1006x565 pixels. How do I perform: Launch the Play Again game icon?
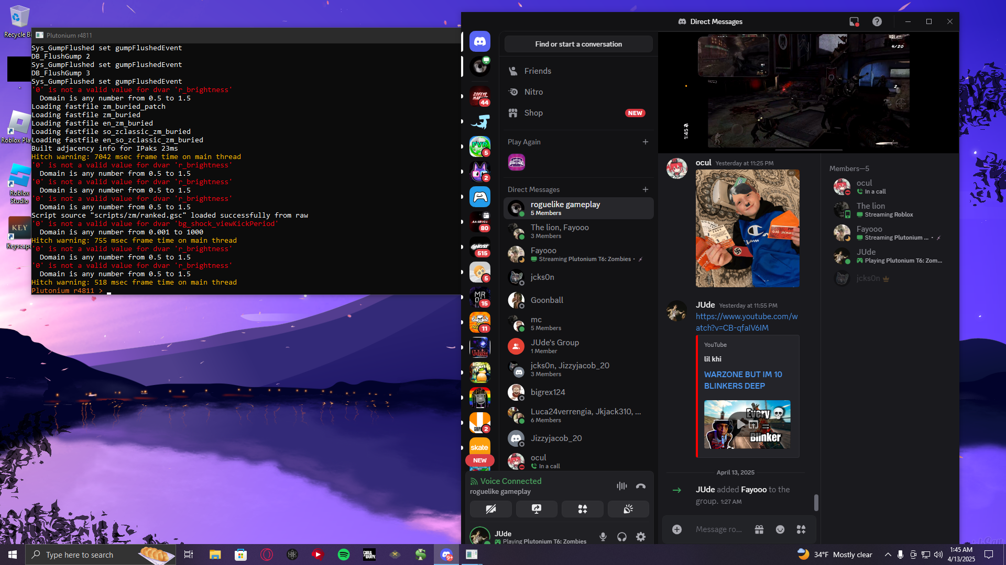(517, 163)
